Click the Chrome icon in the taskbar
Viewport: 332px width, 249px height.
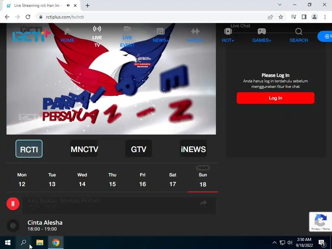point(56,243)
